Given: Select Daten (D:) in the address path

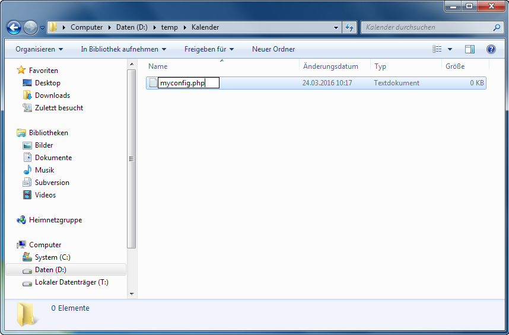Looking at the screenshot, I should click(132, 27).
